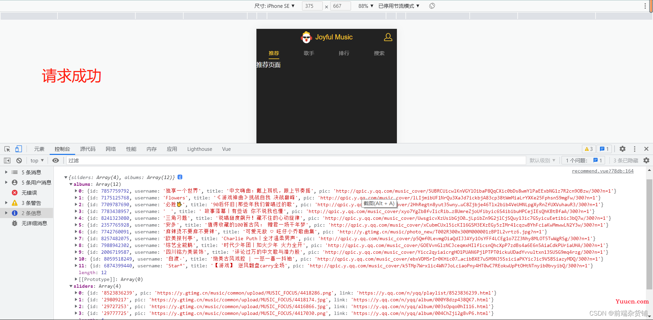This screenshot has height=320, width=653.
Task: Click the live expression eye icon
Action: (56, 161)
